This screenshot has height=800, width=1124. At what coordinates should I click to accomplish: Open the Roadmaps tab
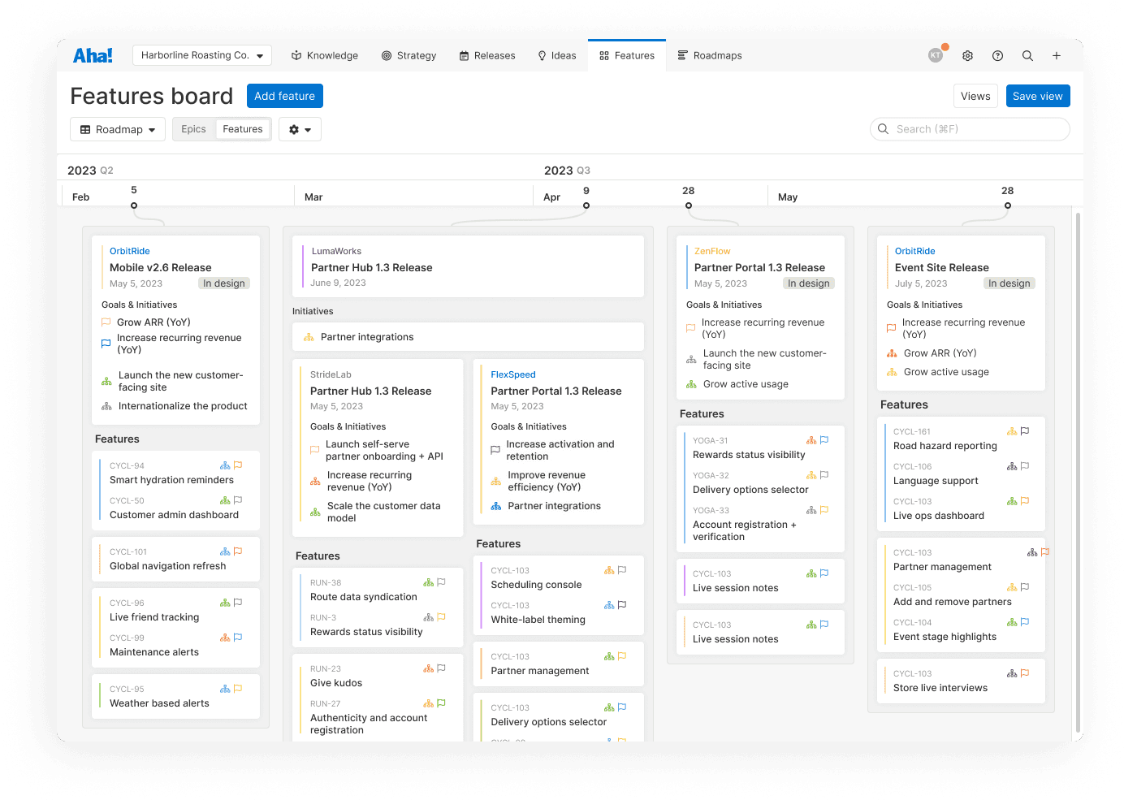pos(710,56)
